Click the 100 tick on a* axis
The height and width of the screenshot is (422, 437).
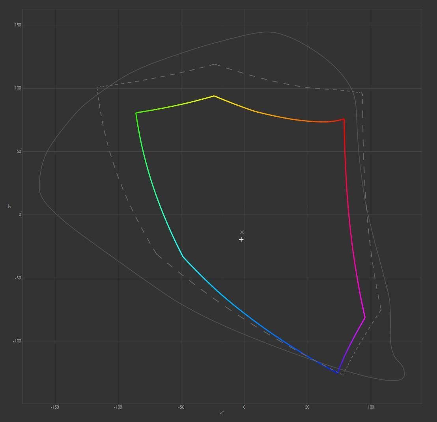(371, 407)
